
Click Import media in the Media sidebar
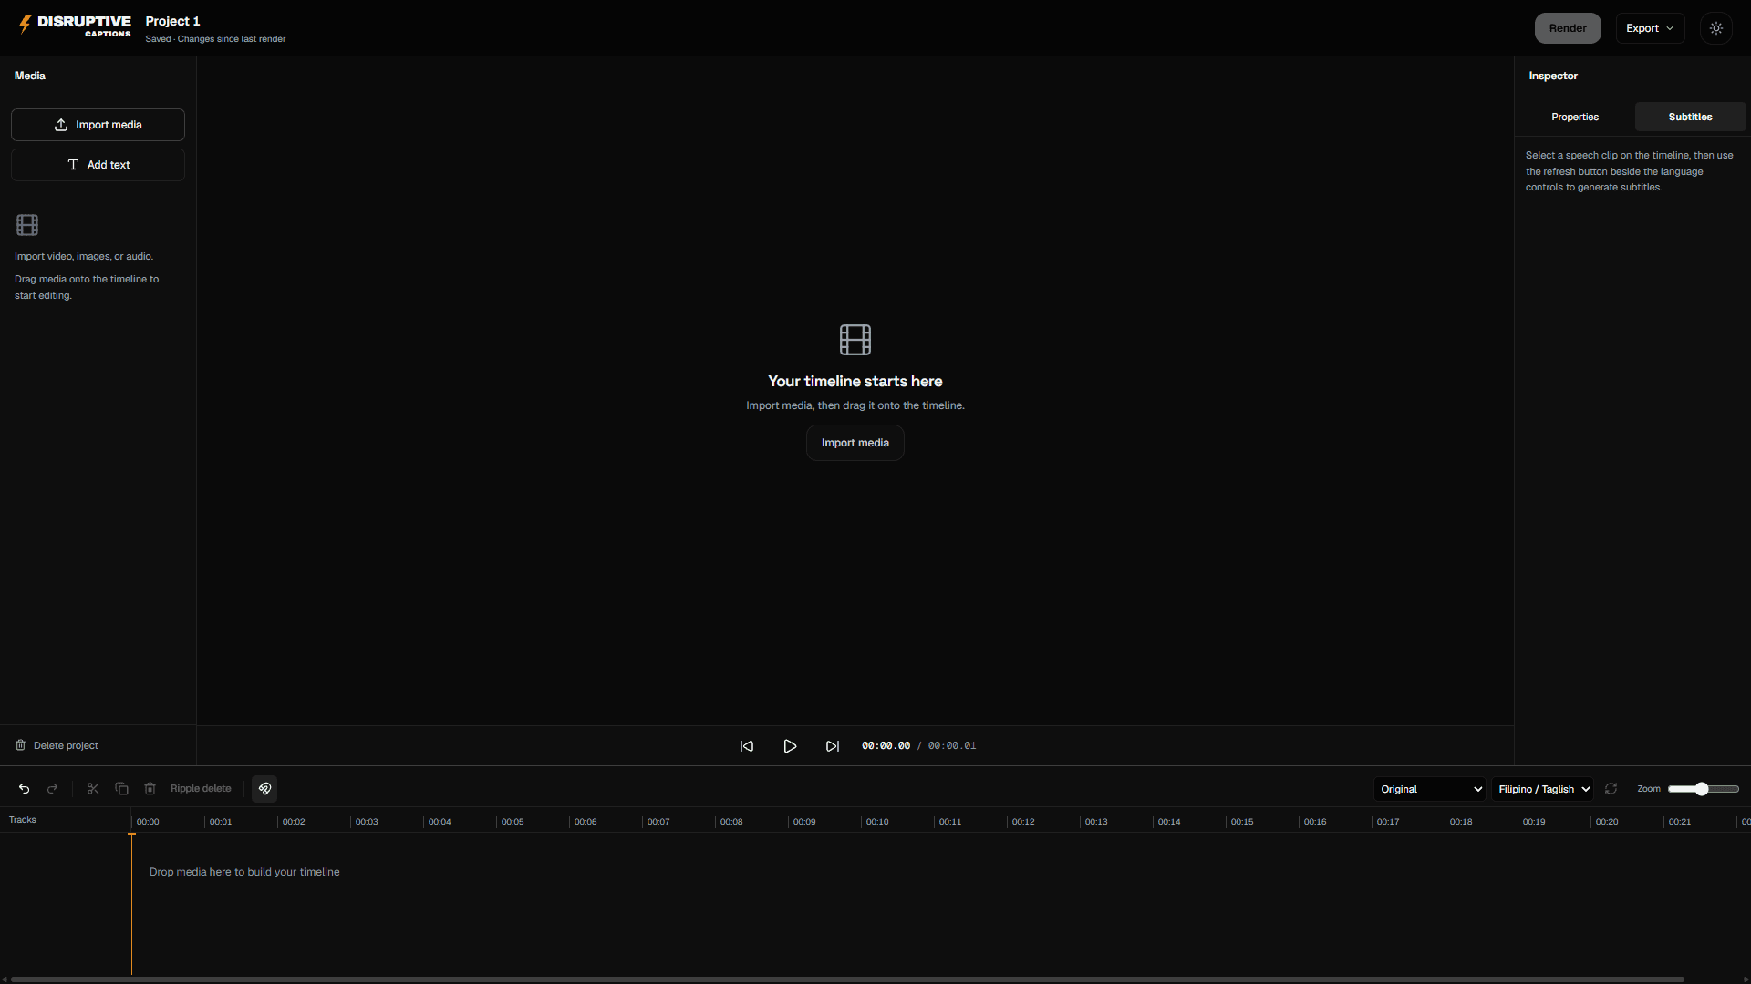[98, 125]
